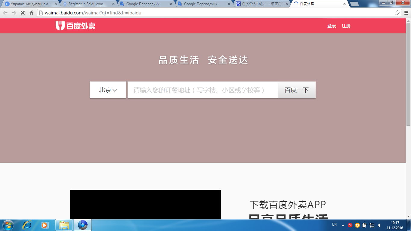Open Windows Explorer from the taskbar
Viewport: 411px width, 231px height.
(x=64, y=225)
